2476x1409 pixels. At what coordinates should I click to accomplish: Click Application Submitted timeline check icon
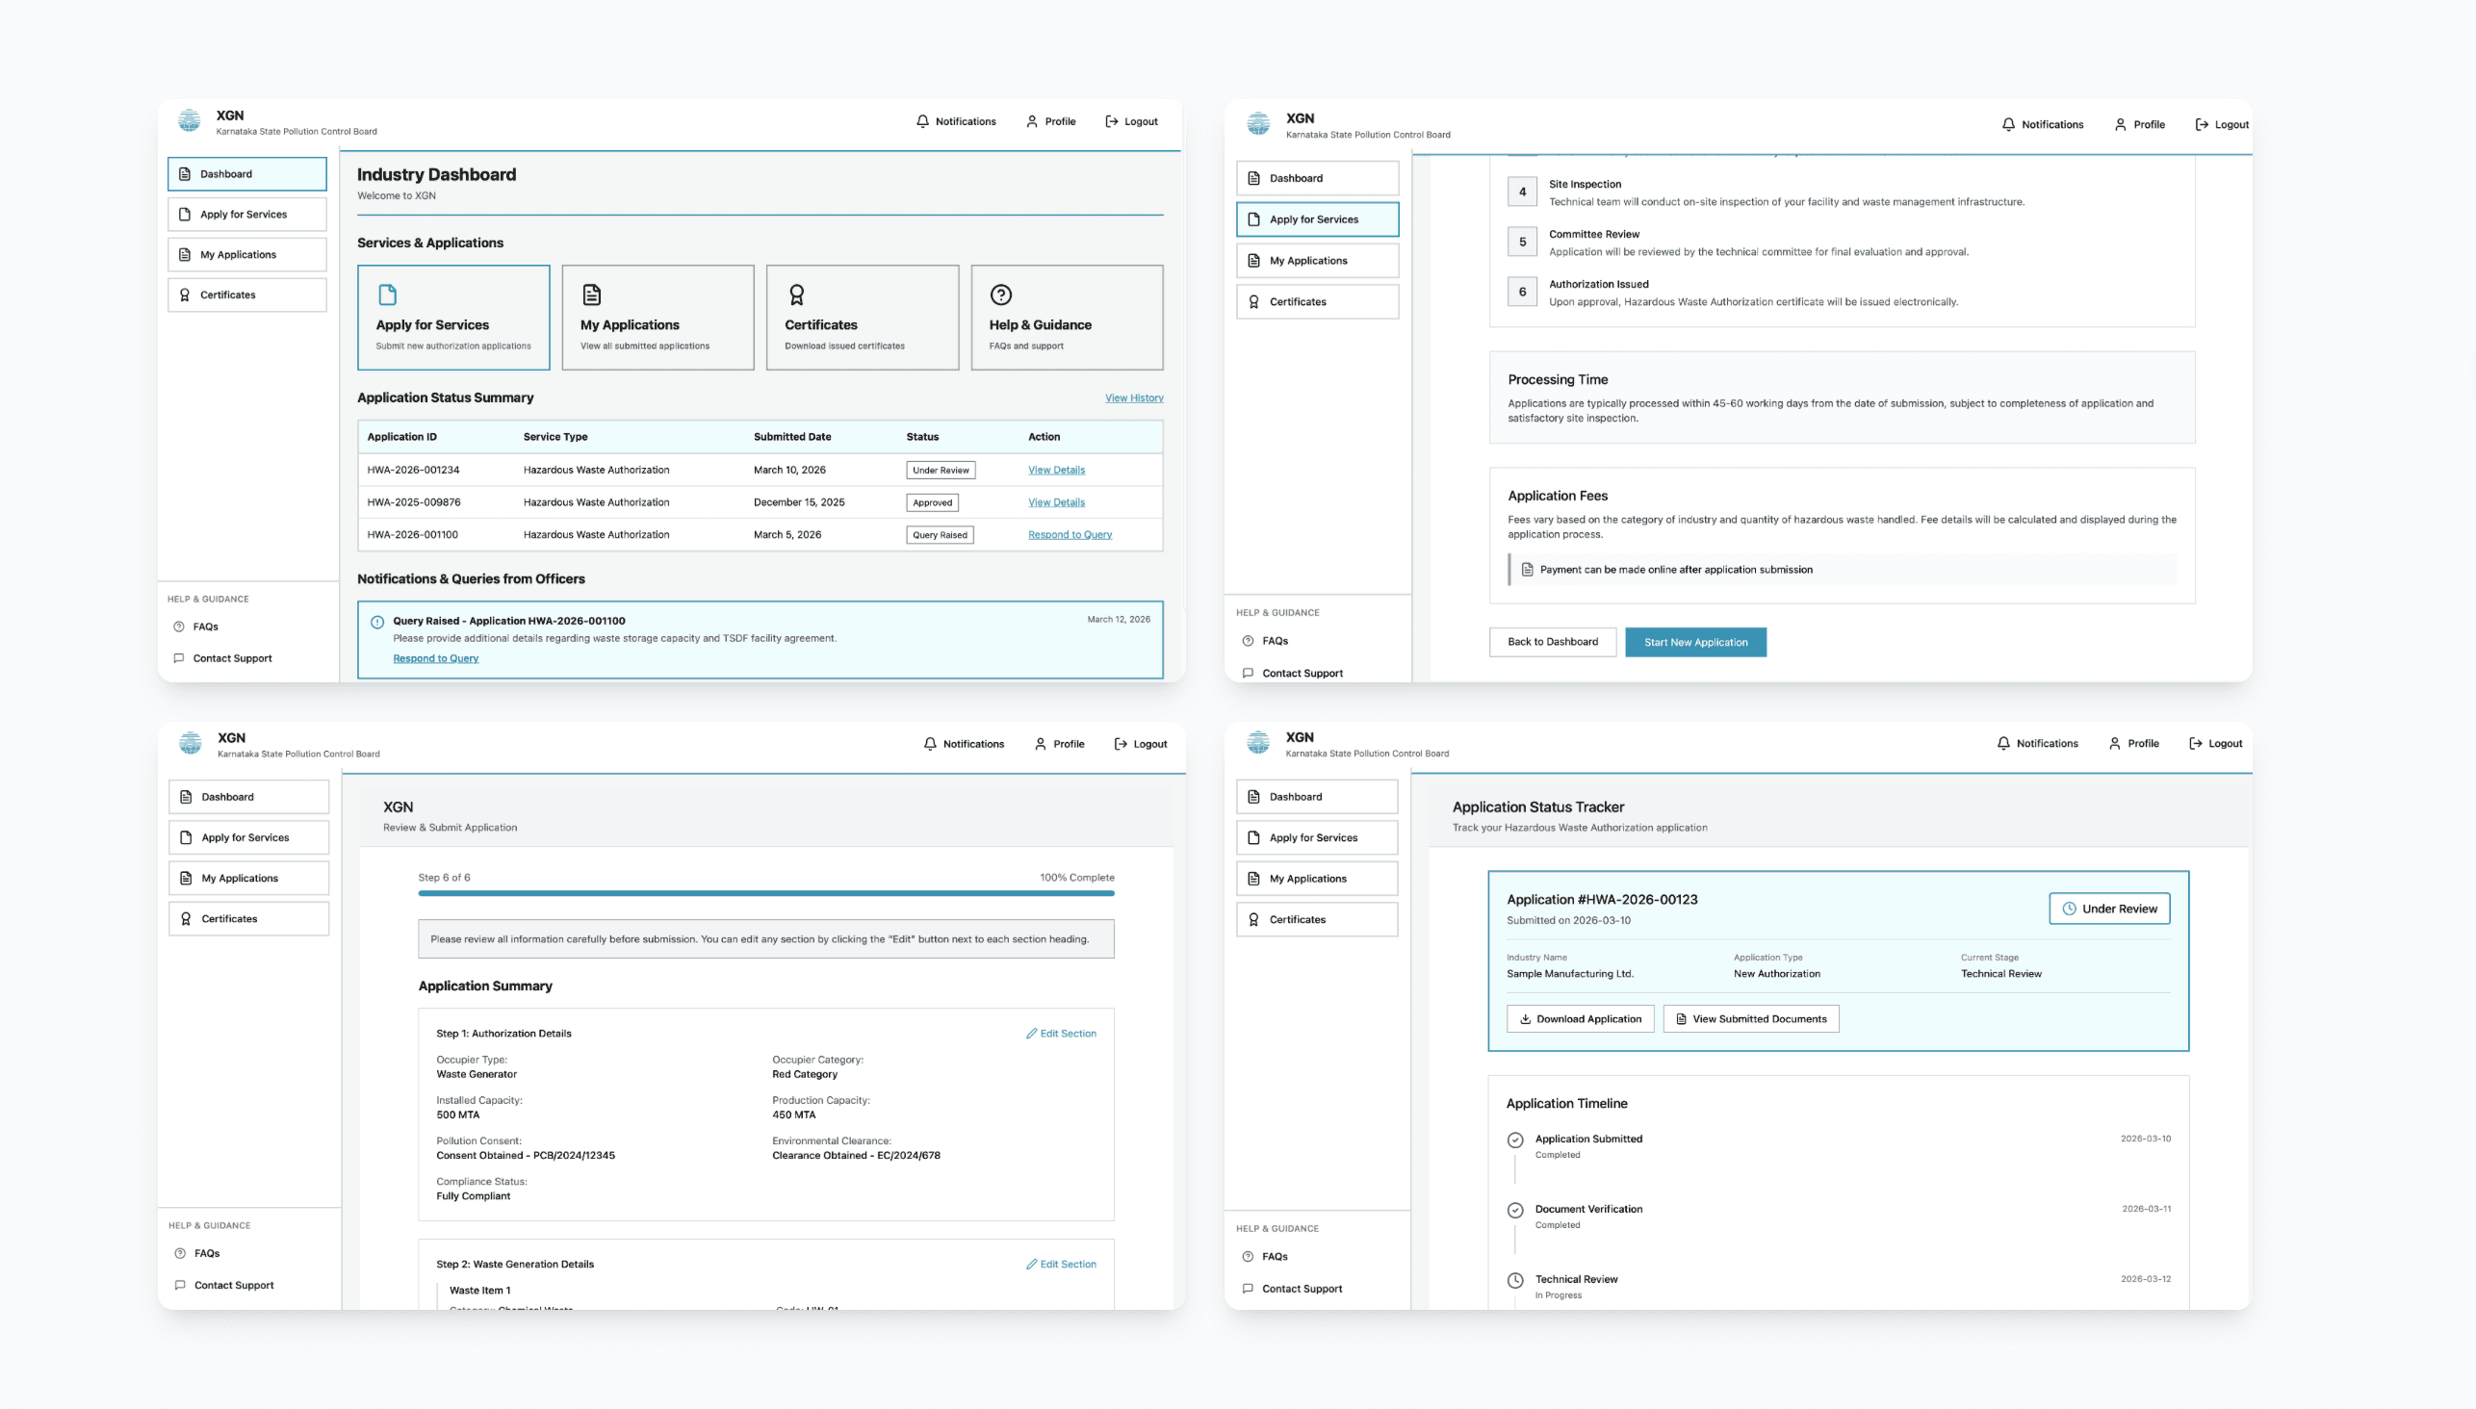coord(1515,1140)
